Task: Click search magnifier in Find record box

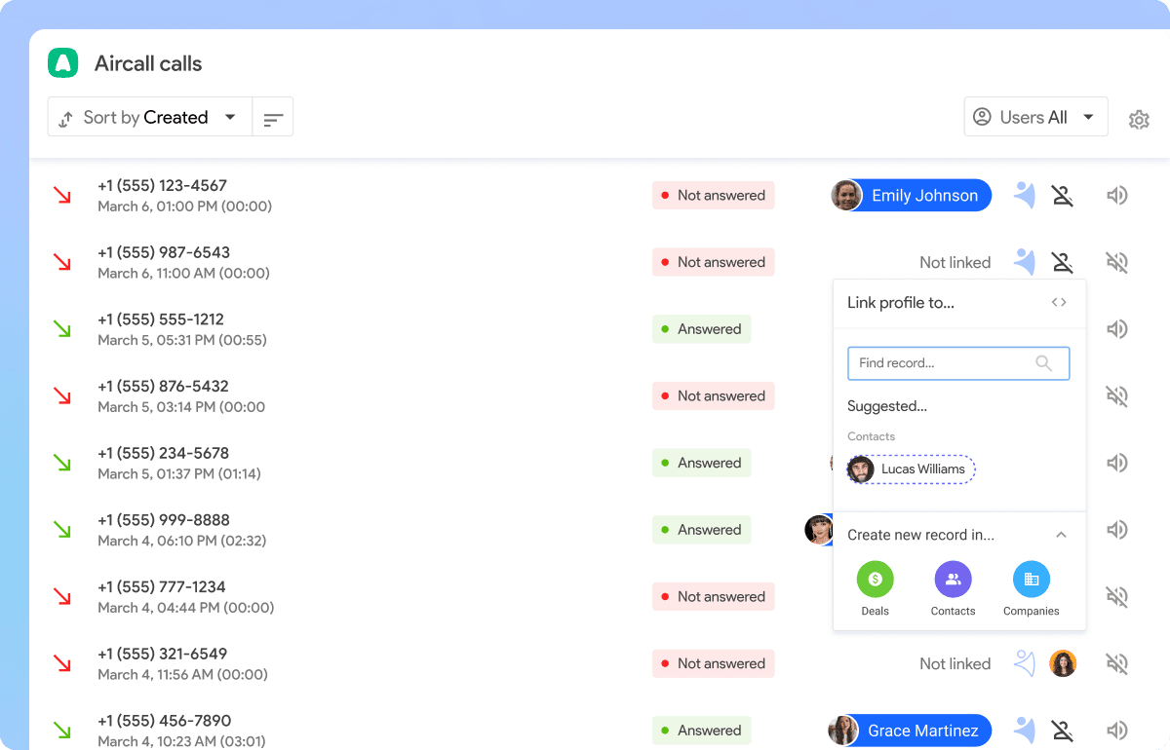Action: [1043, 363]
